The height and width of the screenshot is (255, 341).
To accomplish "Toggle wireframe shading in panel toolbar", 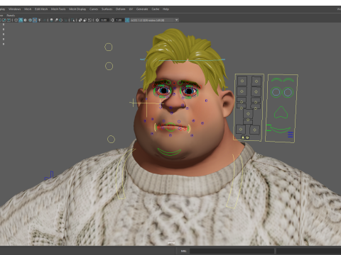I will [16, 20].
